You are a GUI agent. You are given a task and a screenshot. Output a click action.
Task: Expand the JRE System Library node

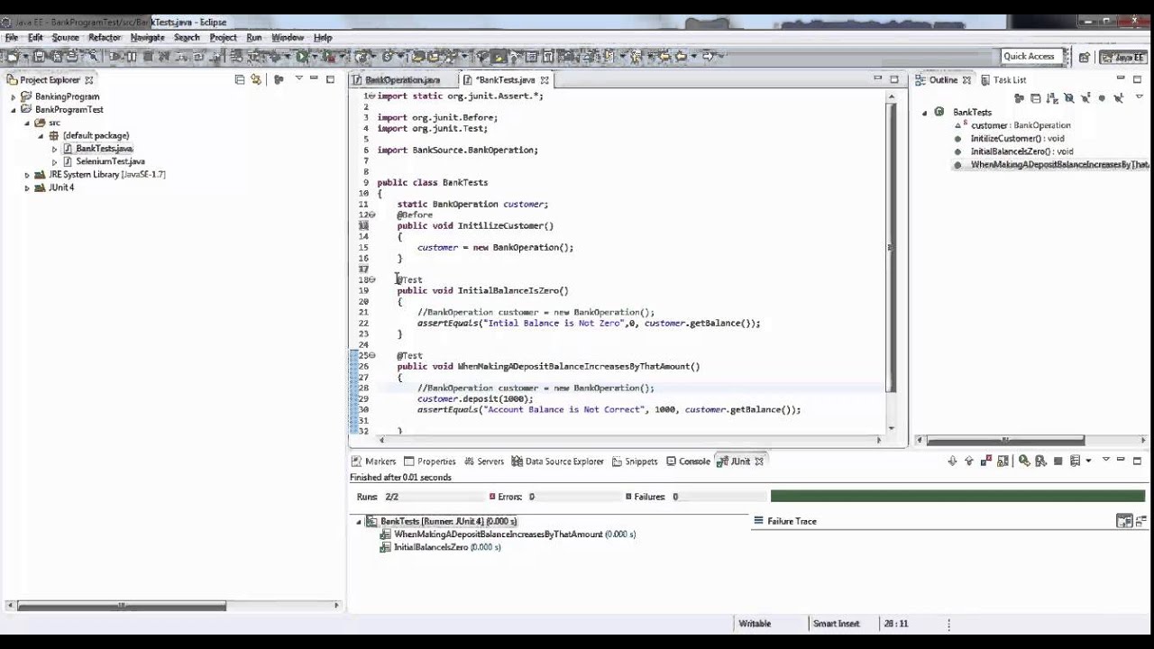click(x=27, y=175)
